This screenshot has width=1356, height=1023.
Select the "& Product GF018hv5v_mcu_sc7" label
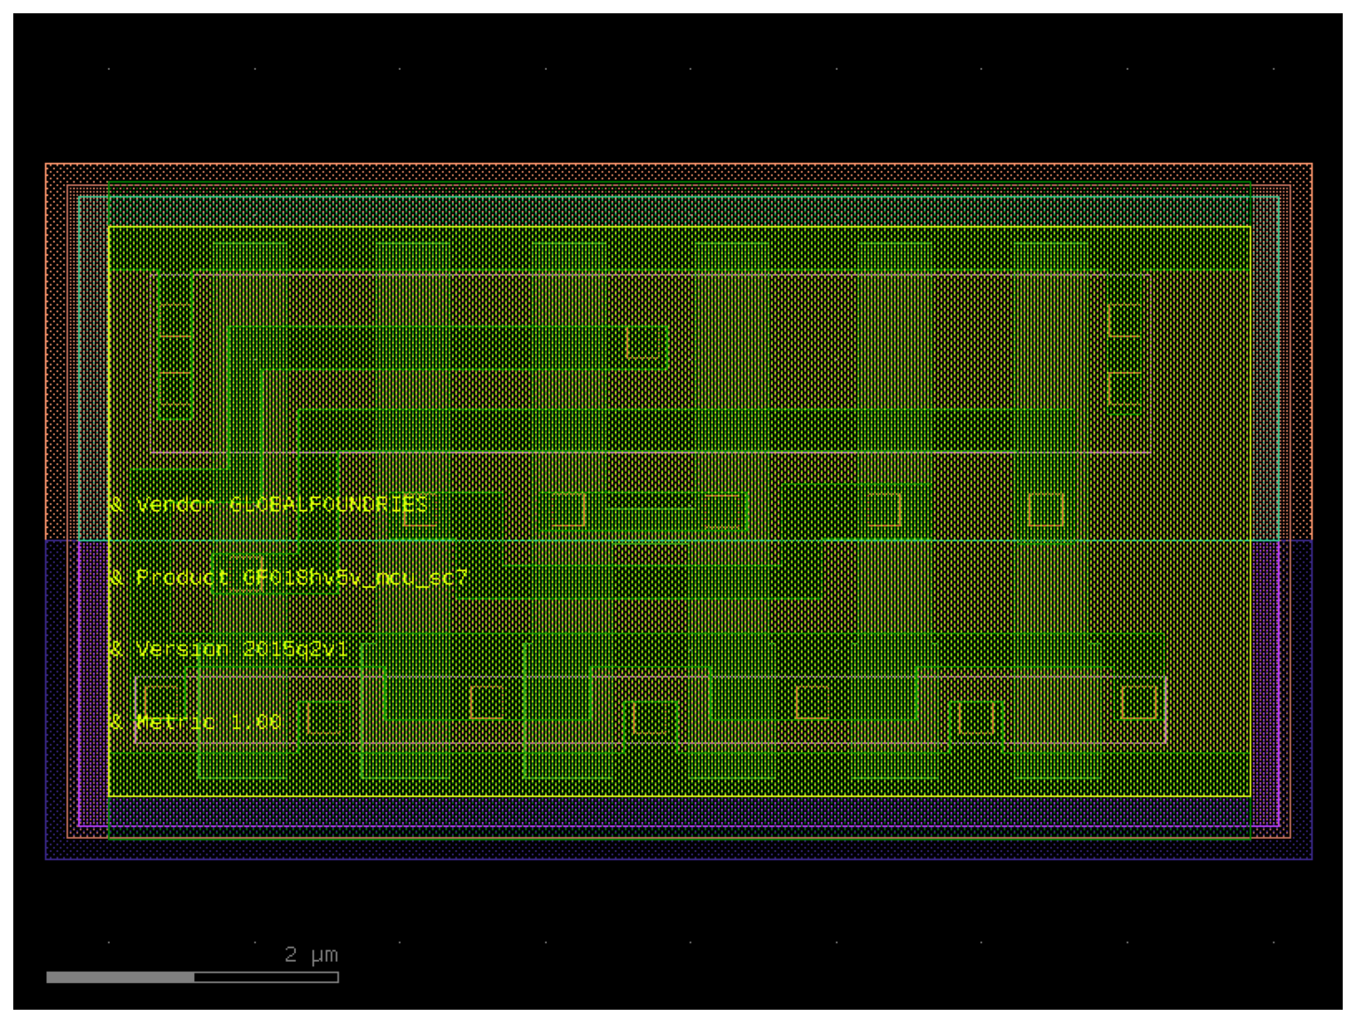click(288, 578)
